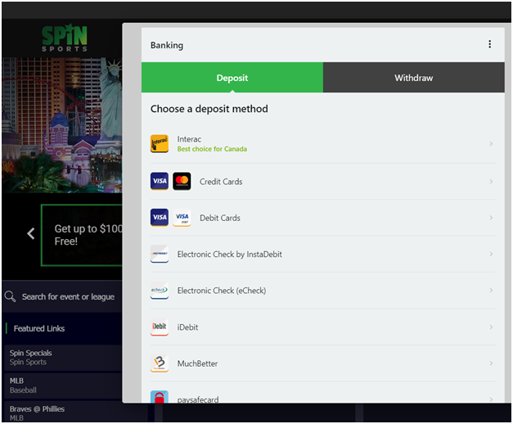The image size is (513, 424).
Task: Expand the Electronic Check by InstaDebit chevron
Action: 491,254
